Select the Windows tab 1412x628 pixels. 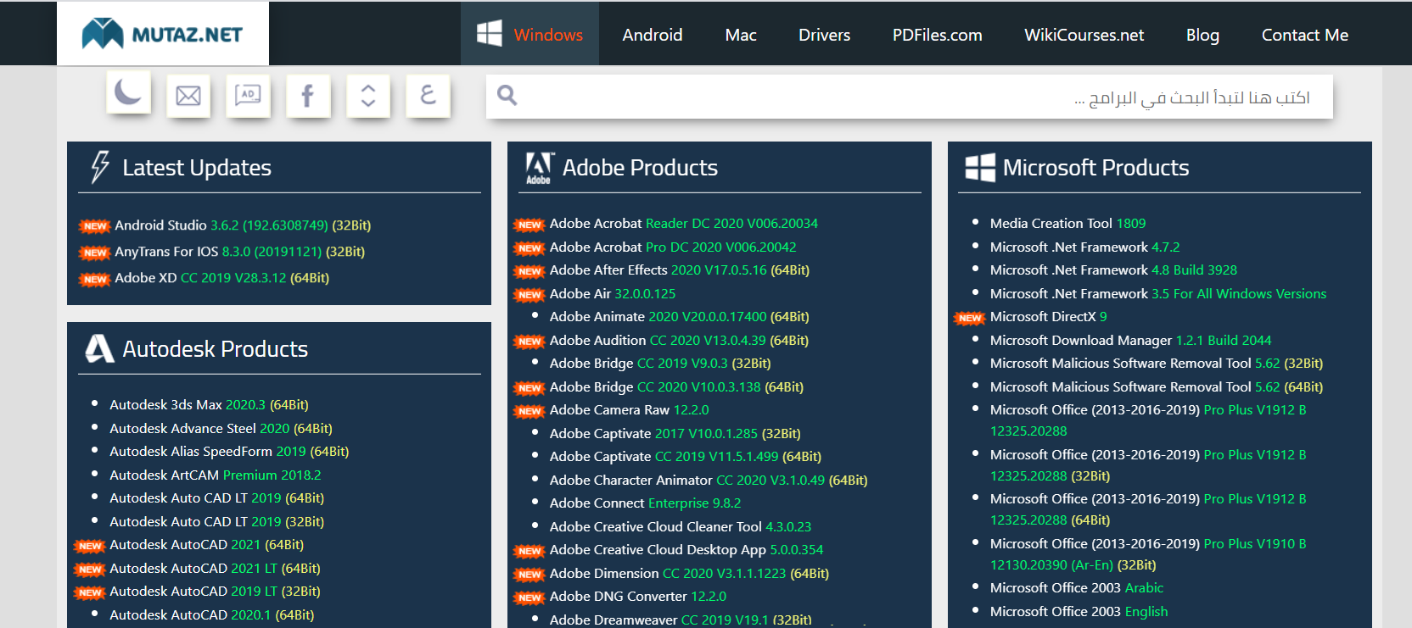pos(529,34)
